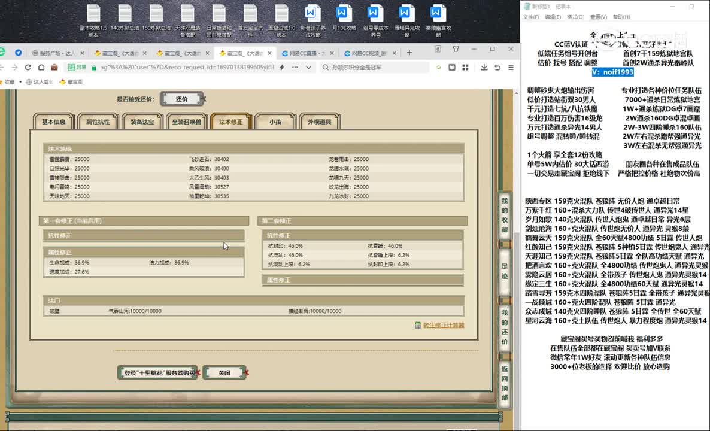Open the 140炼狱总结 desktop file
Image resolution: width=710 pixels, height=431 pixels.
tap(125, 17)
